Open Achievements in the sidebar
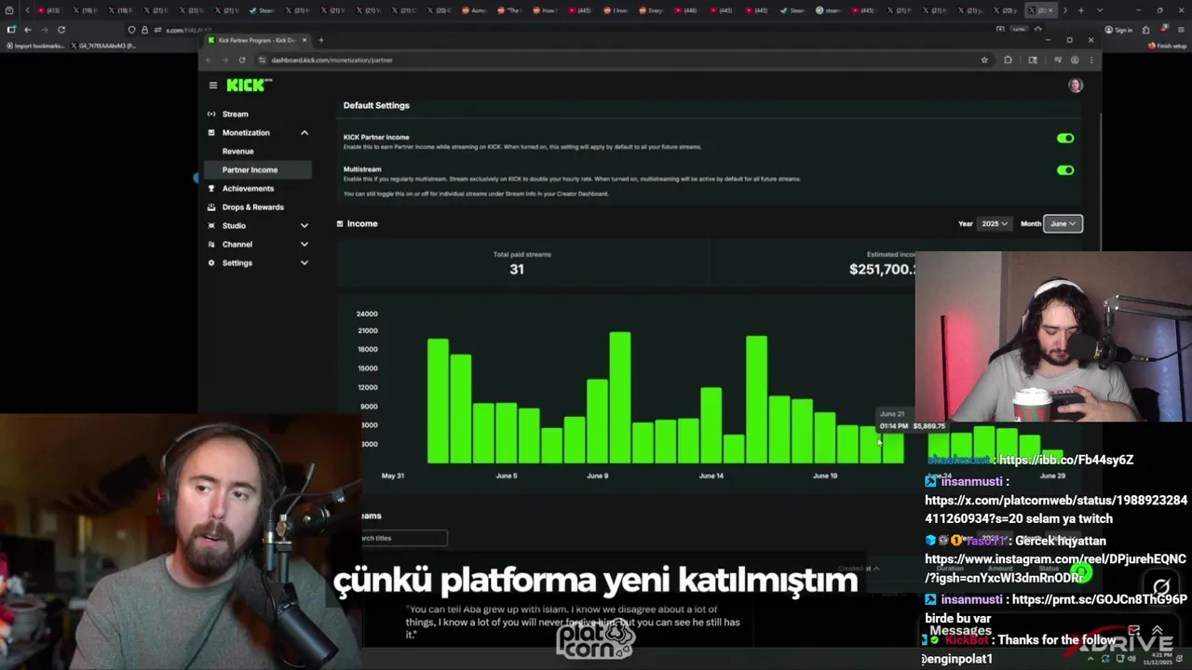 (x=248, y=189)
